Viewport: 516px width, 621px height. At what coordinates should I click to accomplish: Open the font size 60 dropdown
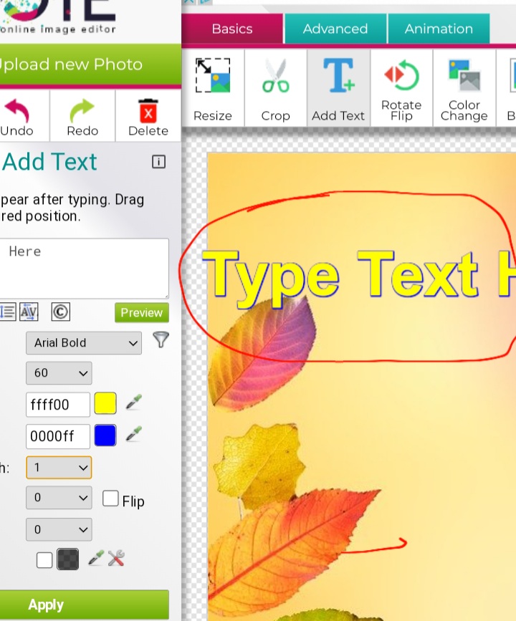coord(59,373)
